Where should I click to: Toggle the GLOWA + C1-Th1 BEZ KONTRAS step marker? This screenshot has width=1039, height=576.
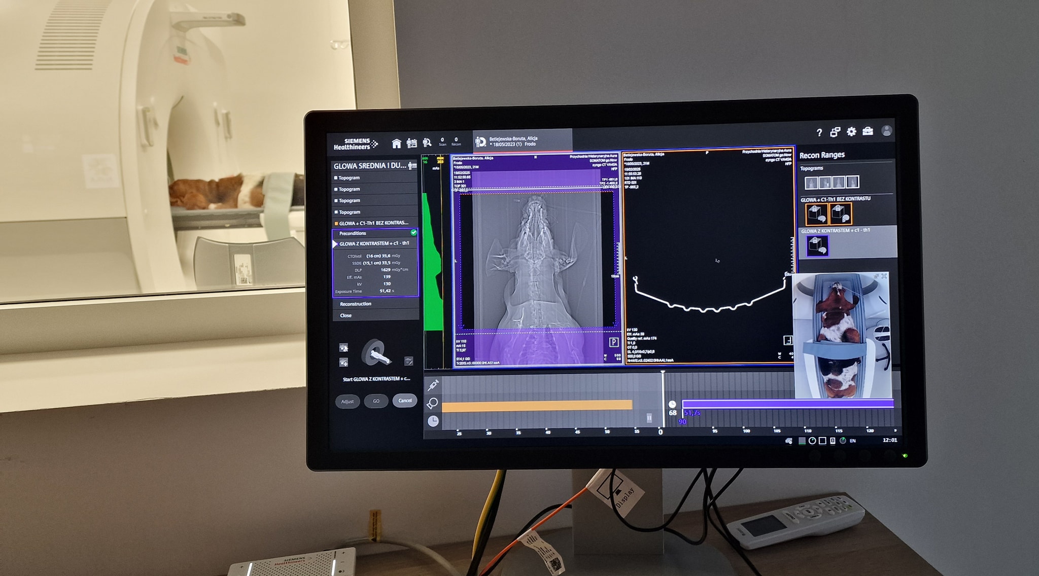tap(336, 224)
